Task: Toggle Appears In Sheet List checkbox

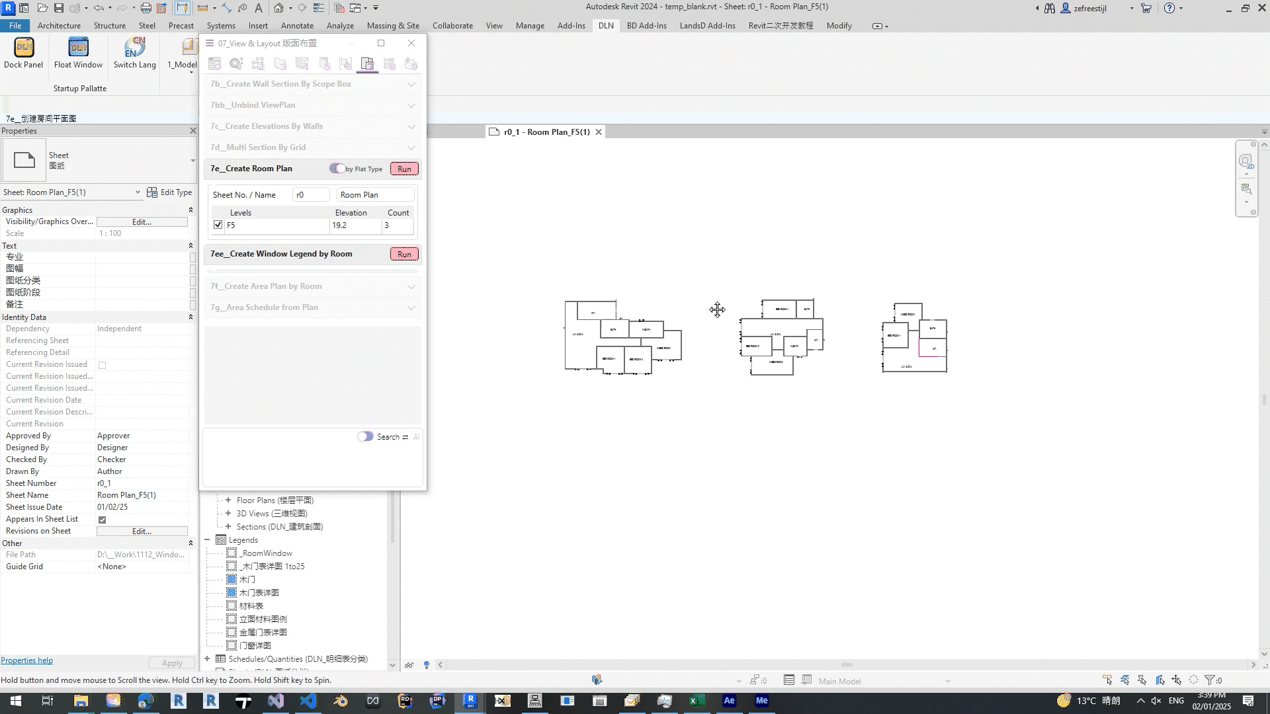Action: click(102, 520)
